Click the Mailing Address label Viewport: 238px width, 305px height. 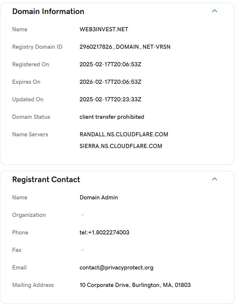(x=33, y=285)
